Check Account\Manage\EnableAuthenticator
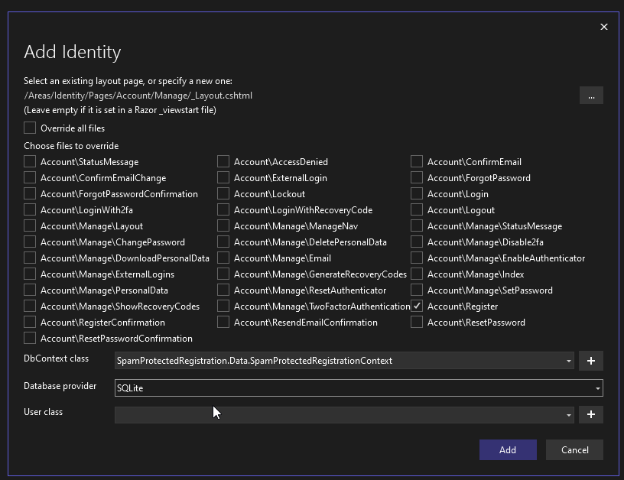The width and height of the screenshot is (624, 480). [x=417, y=258]
